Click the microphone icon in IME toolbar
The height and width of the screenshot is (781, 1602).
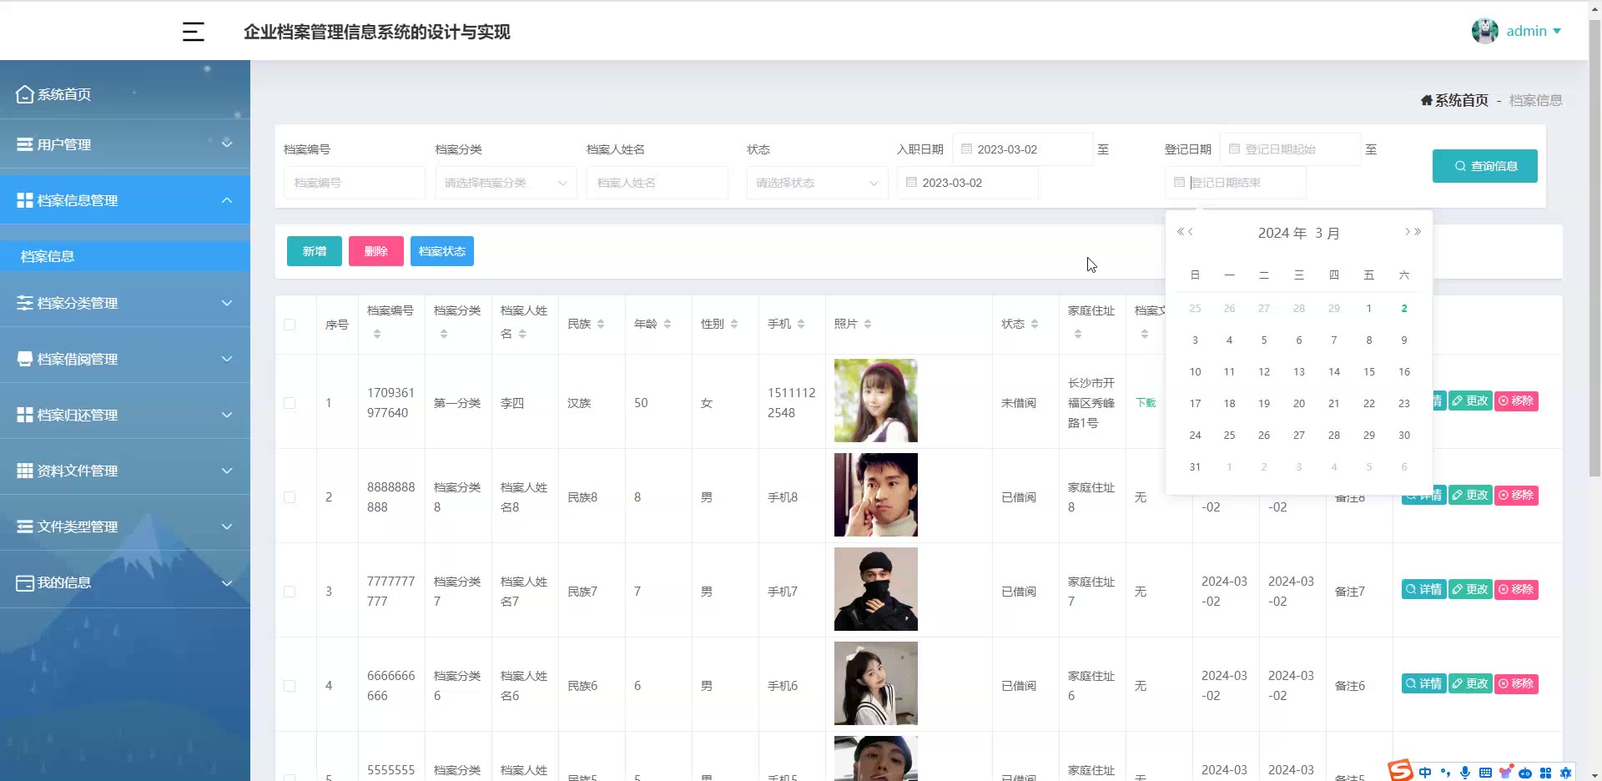[1465, 773]
